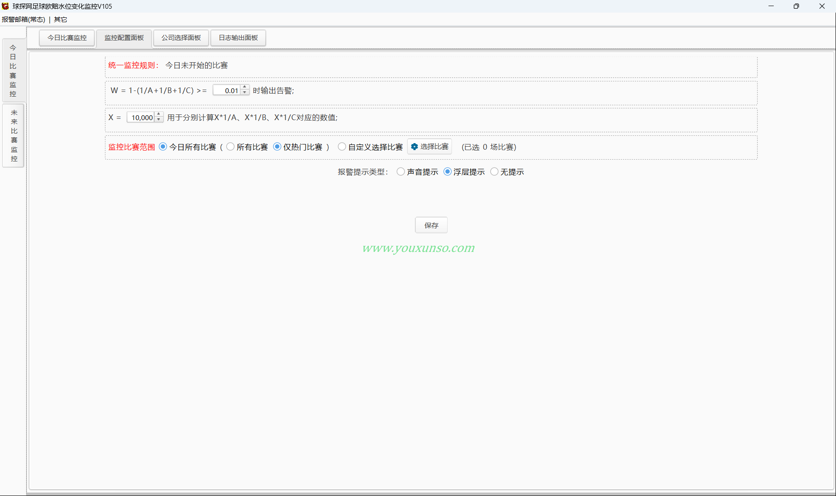Decrease the X value with down arrow

click(158, 120)
